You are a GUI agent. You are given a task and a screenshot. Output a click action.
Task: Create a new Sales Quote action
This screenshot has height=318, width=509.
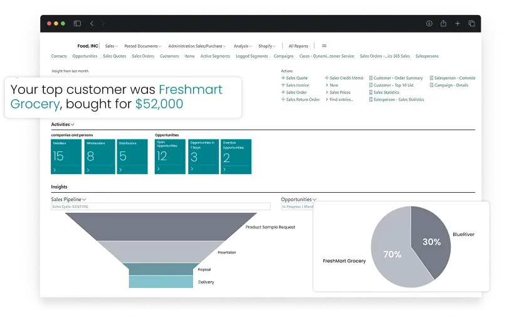pos(294,78)
